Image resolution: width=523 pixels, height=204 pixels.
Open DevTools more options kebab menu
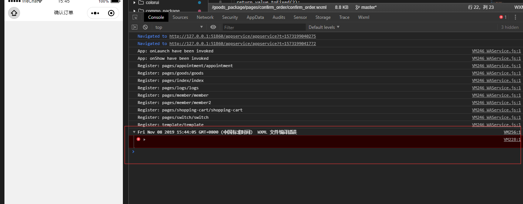(x=515, y=17)
